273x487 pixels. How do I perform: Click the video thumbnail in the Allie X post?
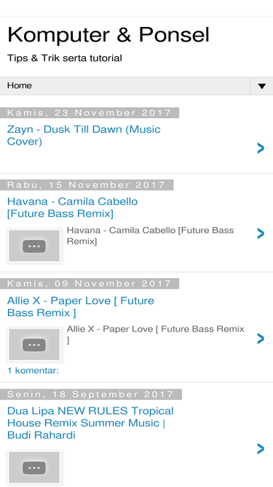34,345
